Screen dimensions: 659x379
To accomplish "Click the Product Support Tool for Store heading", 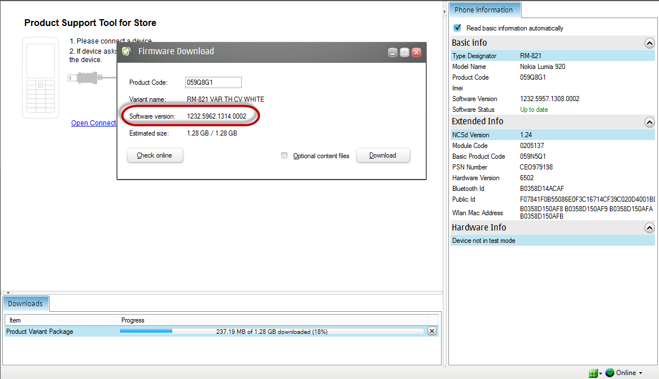I will pyautogui.click(x=90, y=23).
